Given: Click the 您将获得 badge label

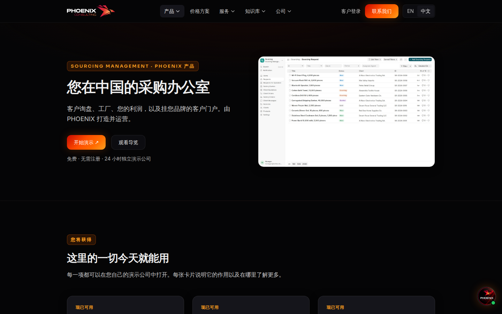Looking at the screenshot, I should (x=81, y=240).
